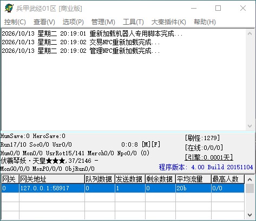Click the 网关地址 column header
256x221 pixels.
click(52, 179)
